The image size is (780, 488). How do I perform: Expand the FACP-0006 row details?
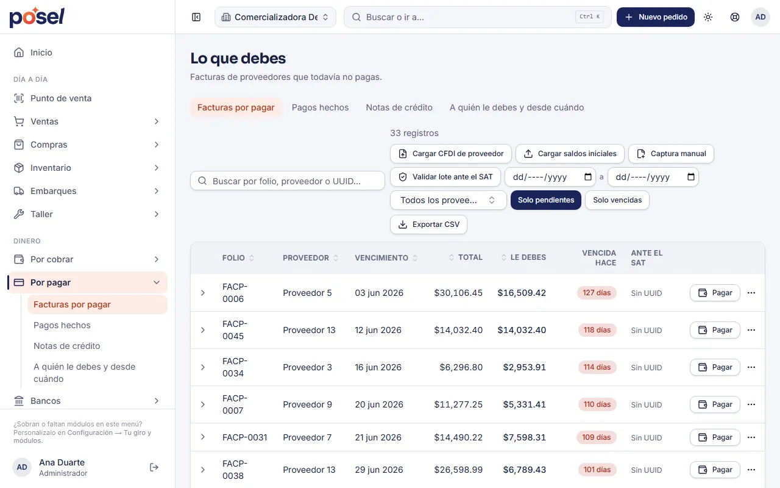coord(203,293)
